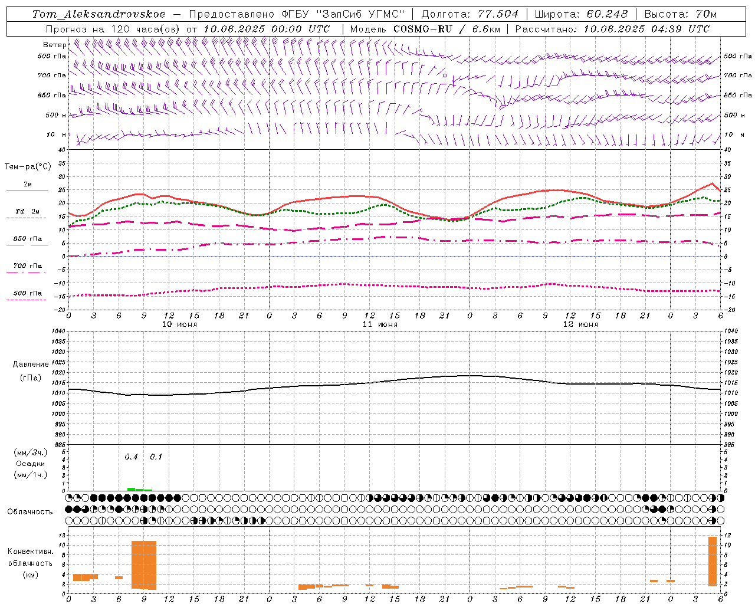755x604 pixels.
Task: Click the forecast start '10.06.2025 00:00 UTC'
Action: coord(267,29)
